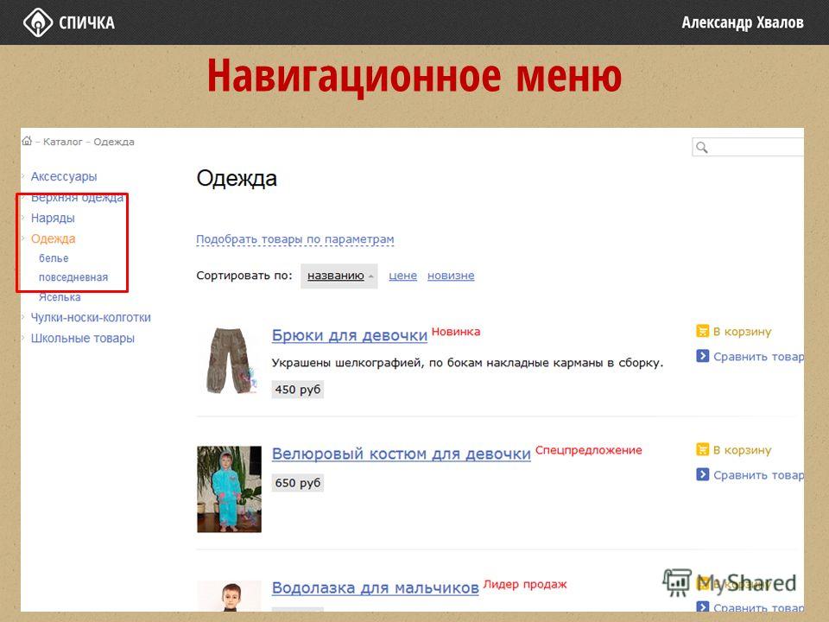Viewport: 829px width, 622px height.
Task: Click the home icon in breadcrumbs
Action: [x=27, y=141]
